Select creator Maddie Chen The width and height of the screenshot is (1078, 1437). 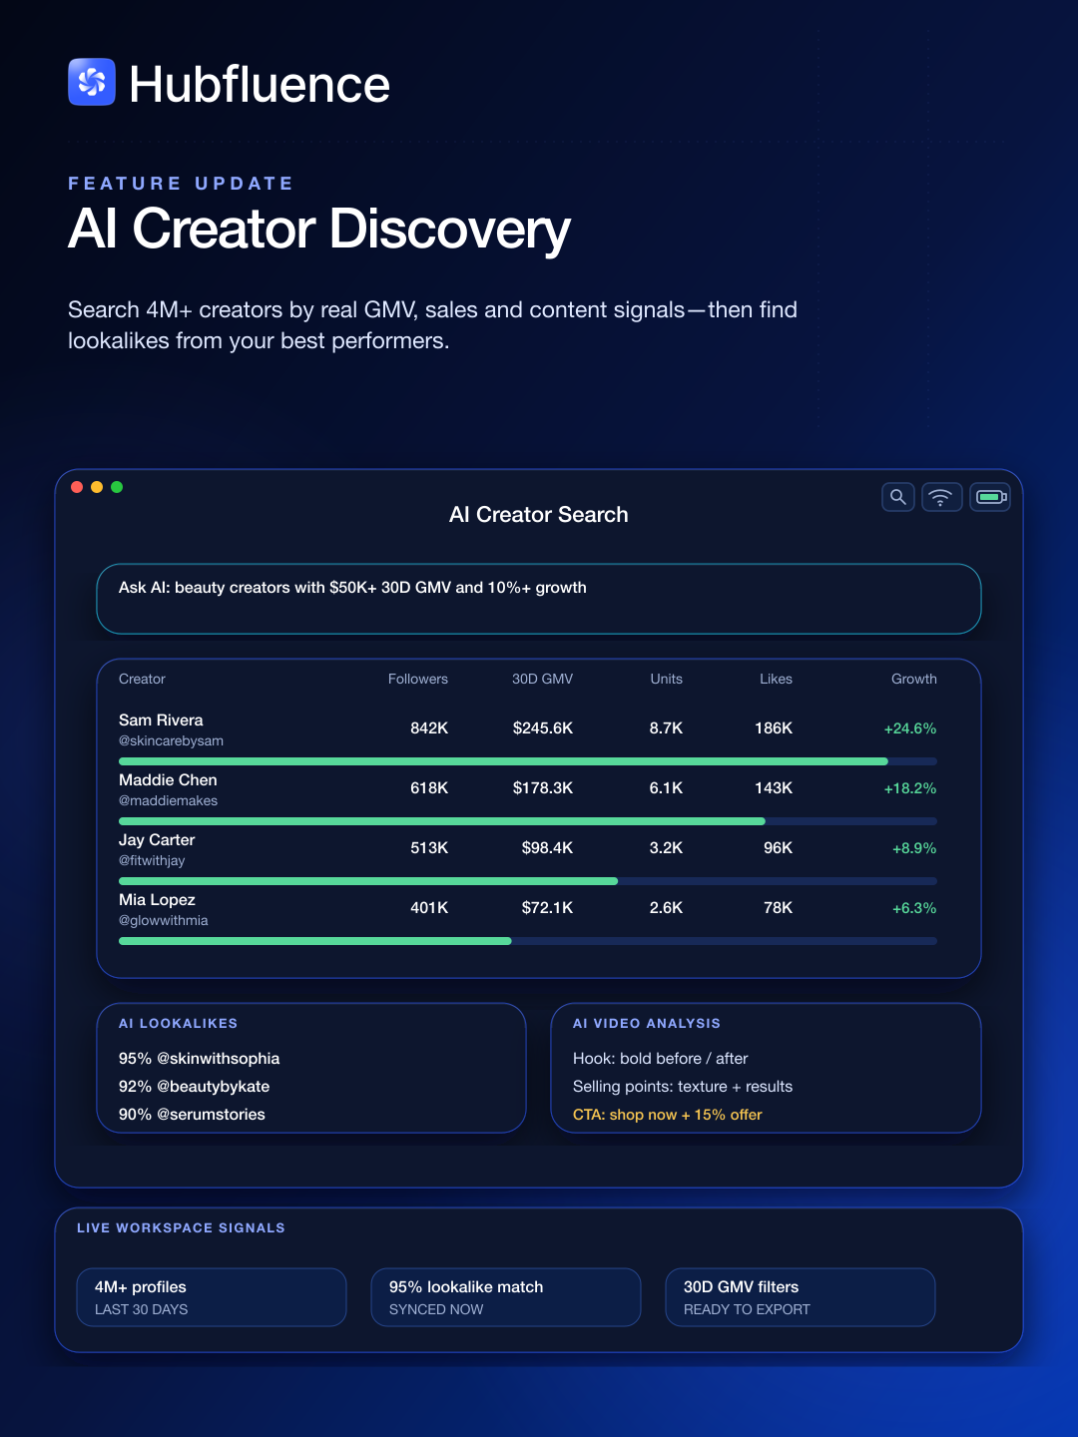[168, 779]
